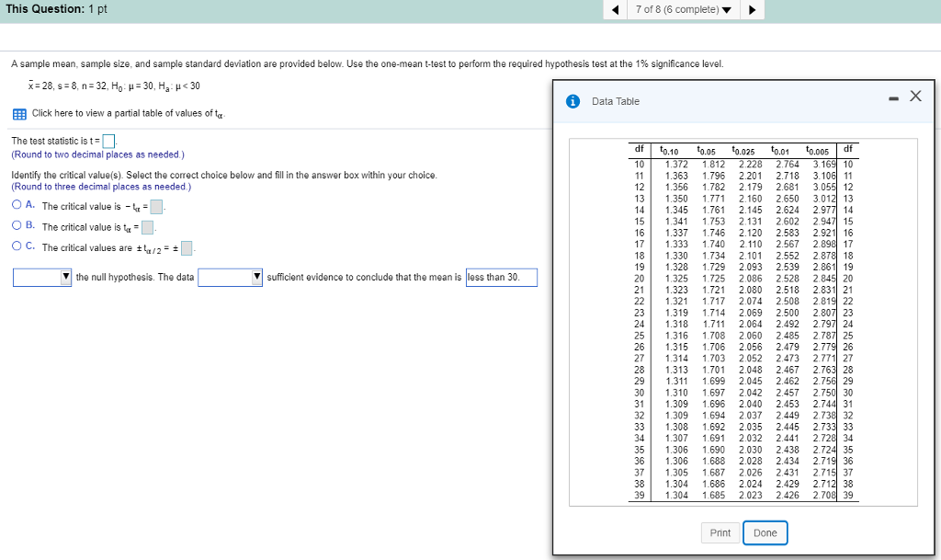The height and width of the screenshot is (560, 941).
Task: Click the Done button
Action: point(765,533)
